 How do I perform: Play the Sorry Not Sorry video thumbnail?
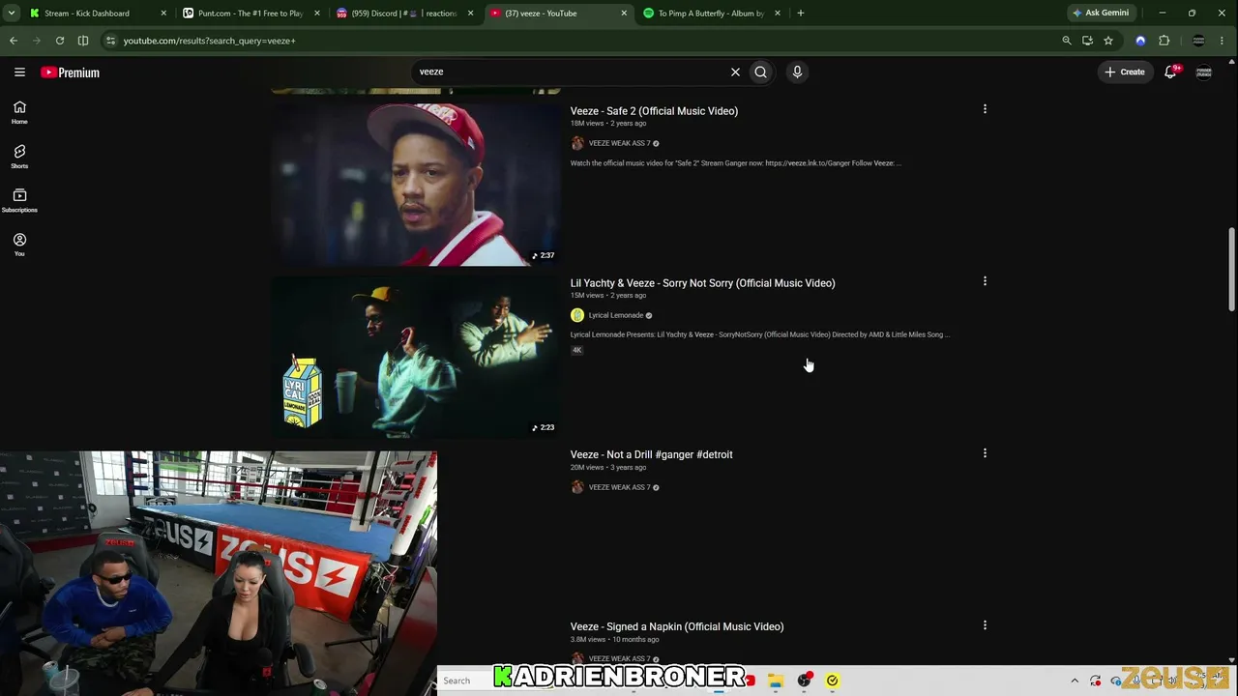coord(416,357)
